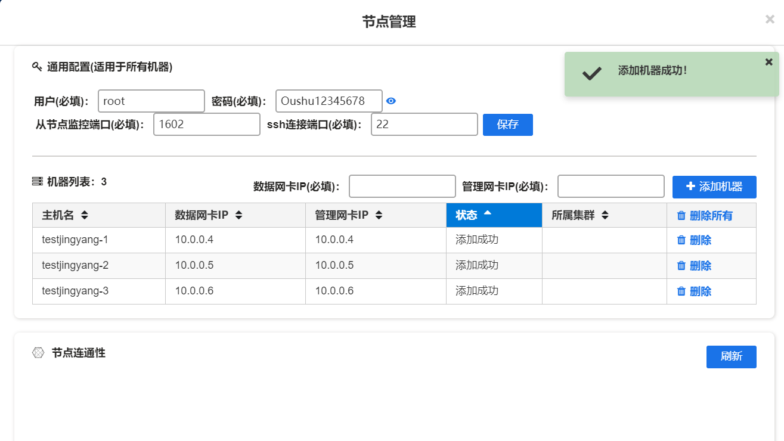Focus the 用户 input field
784x441 pixels.
pyautogui.click(x=151, y=101)
